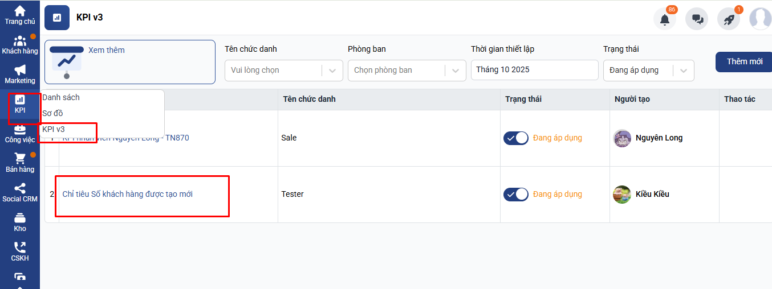The height and width of the screenshot is (289, 772).
Task: Open Chỉ tiêu Số khách hàng được tạo mới link
Action: 127,194
